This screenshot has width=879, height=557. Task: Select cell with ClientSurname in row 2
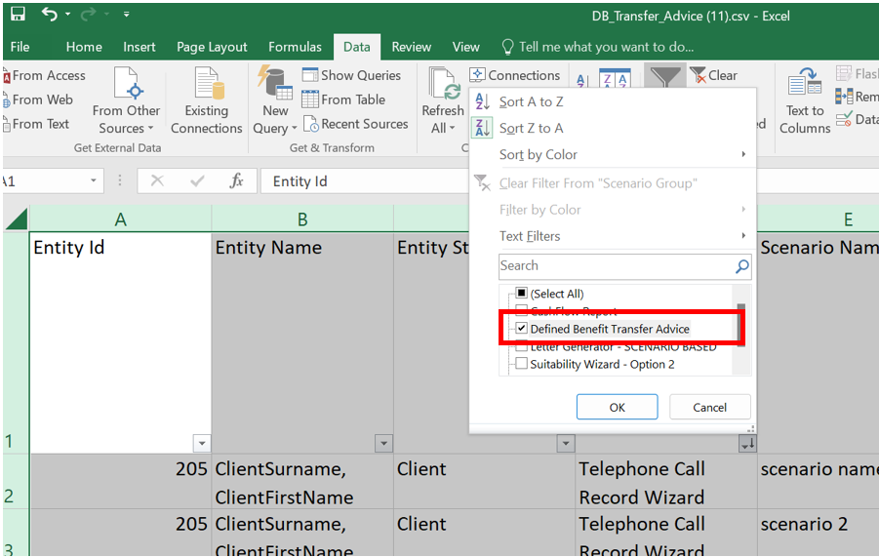(302, 482)
